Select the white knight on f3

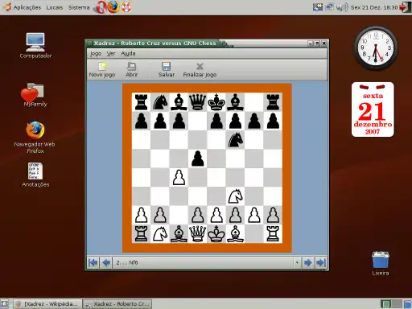235,196
